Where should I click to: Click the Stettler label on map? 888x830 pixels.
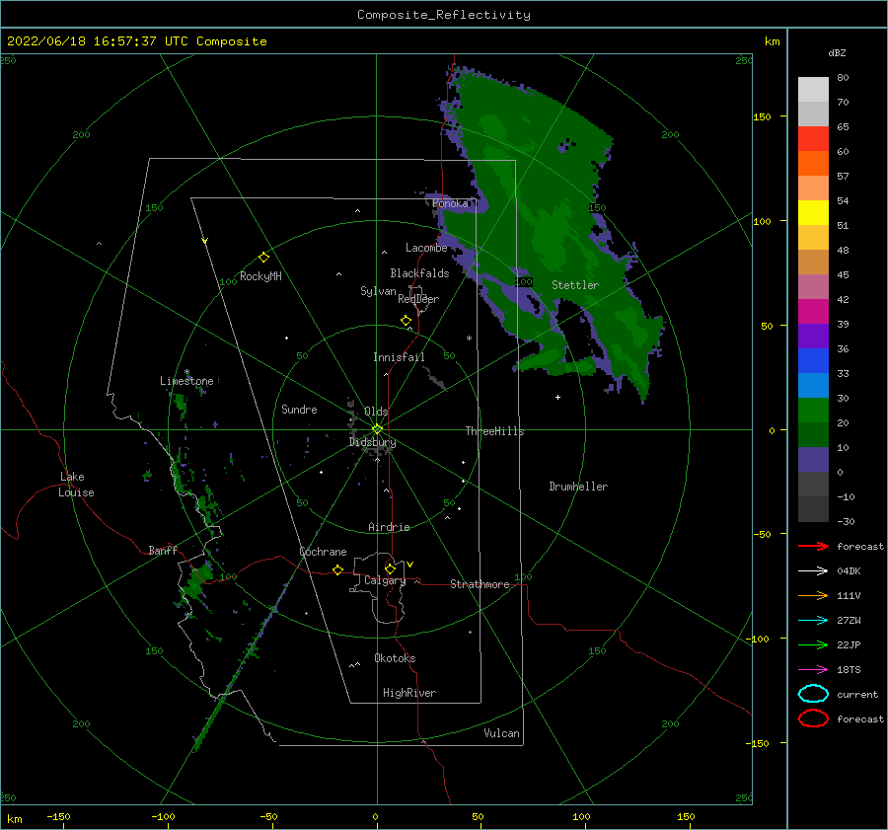pos(575,285)
